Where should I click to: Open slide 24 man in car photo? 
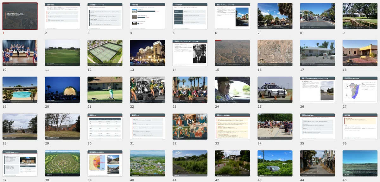[232, 90]
